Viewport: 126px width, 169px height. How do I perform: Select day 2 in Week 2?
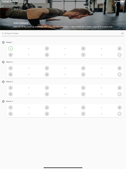click(x=47, y=68)
